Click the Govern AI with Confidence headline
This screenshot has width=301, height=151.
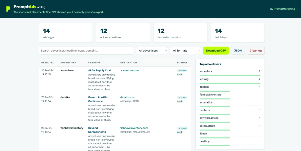pyautogui.click(x=97, y=99)
